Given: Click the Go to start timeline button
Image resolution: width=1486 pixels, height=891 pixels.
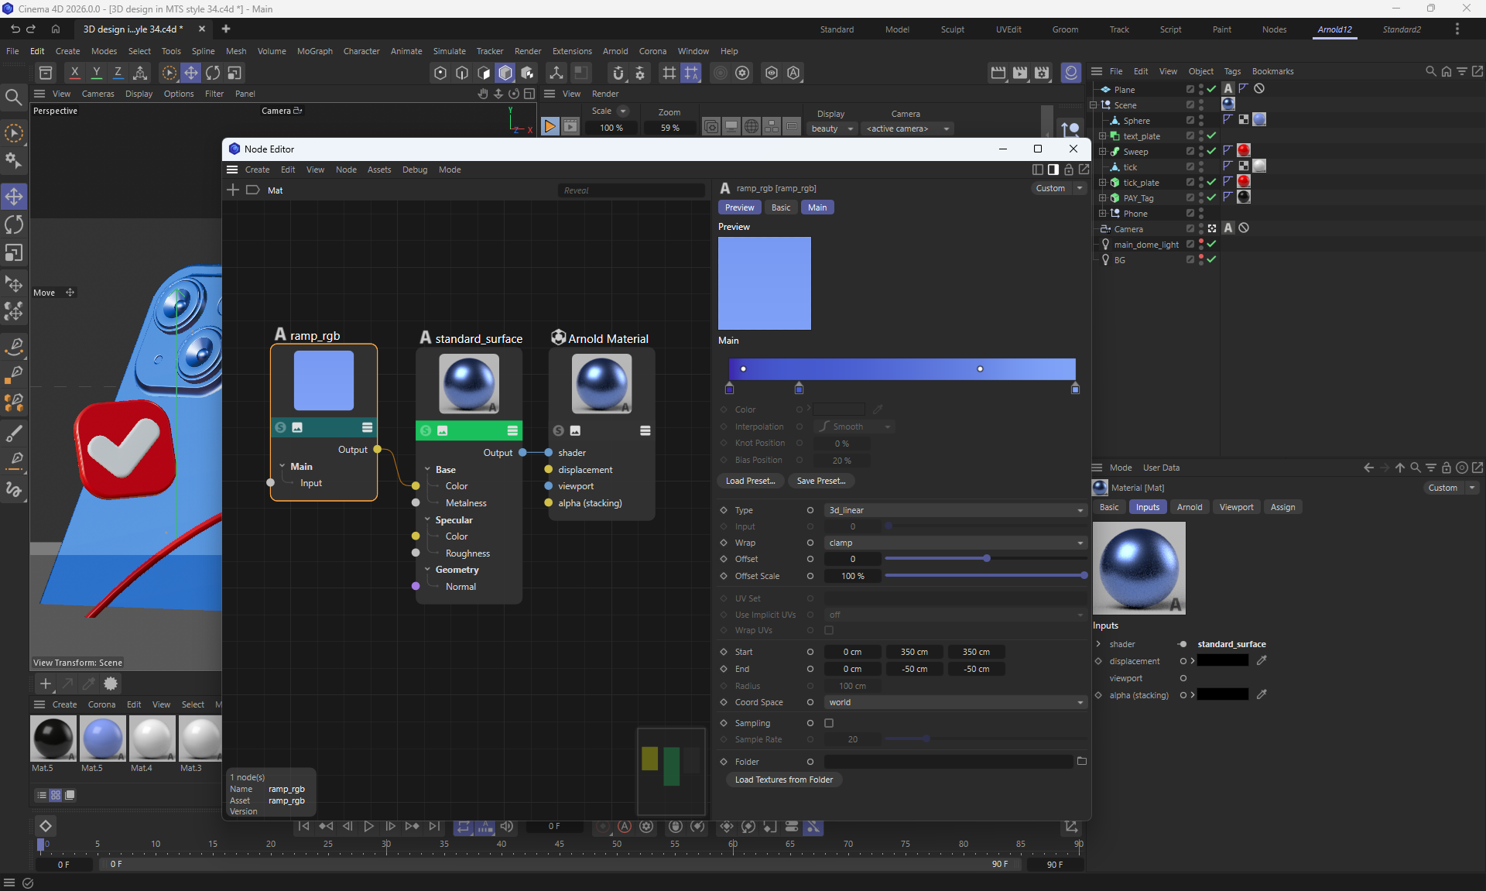Looking at the screenshot, I should click(303, 826).
